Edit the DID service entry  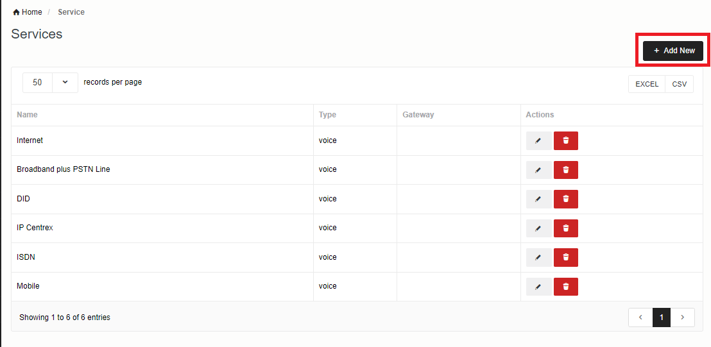[x=538, y=199]
